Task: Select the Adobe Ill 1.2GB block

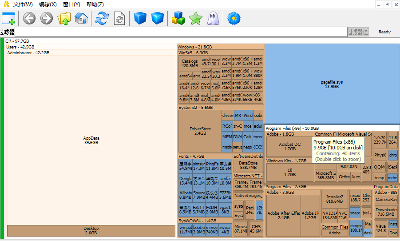Action: point(310,215)
